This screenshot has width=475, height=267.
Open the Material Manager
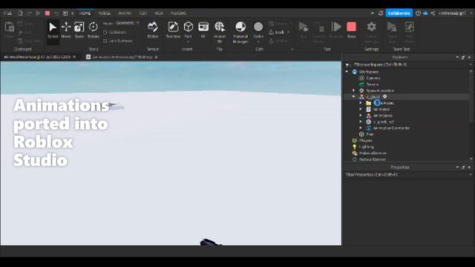240,32
